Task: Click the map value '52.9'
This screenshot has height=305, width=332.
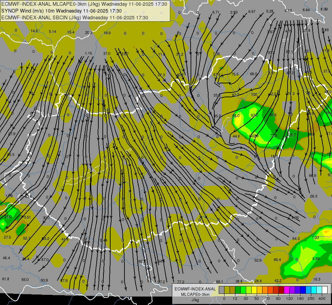Action: click(258, 260)
